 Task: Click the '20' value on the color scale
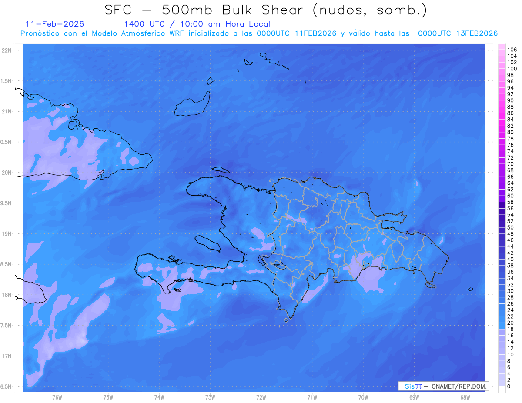click(510, 323)
